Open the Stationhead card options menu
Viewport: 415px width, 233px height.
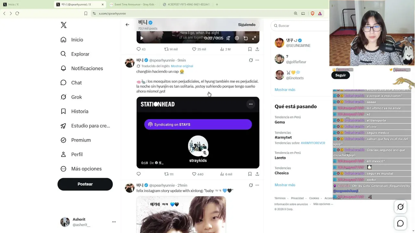tap(251, 104)
